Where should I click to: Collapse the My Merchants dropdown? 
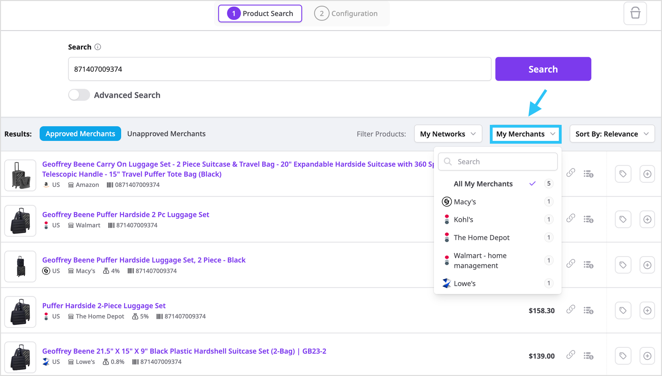(x=525, y=134)
